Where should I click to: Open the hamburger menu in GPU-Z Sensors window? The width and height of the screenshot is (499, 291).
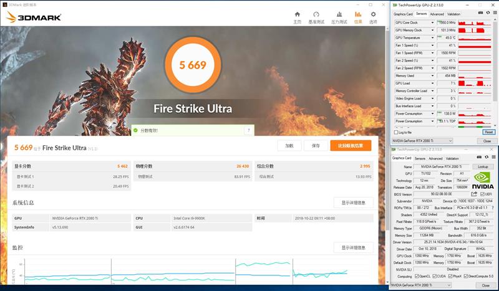[x=495, y=12]
